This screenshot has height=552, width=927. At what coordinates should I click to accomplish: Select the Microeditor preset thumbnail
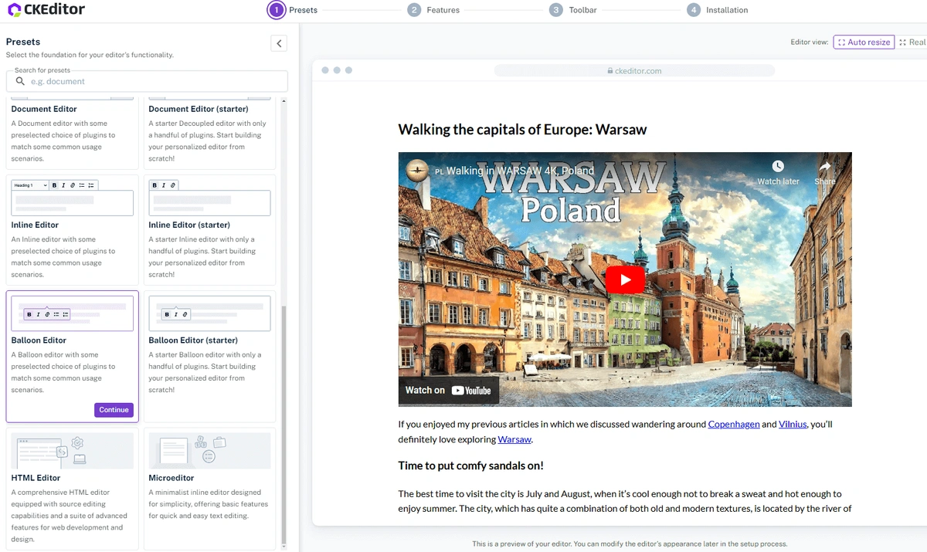coord(209,451)
